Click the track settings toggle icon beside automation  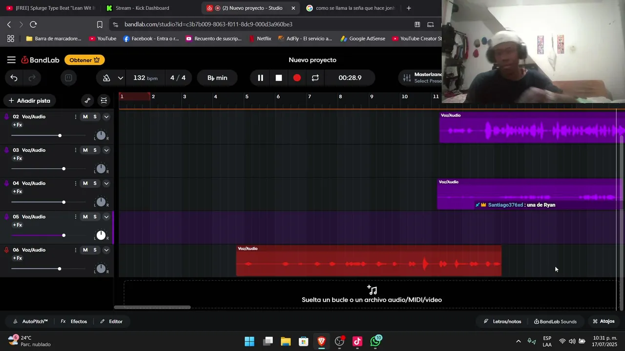tap(104, 100)
